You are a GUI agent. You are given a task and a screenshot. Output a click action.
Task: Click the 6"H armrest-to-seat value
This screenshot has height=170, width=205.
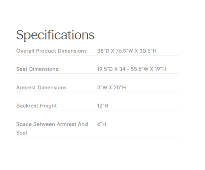pos(102,124)
